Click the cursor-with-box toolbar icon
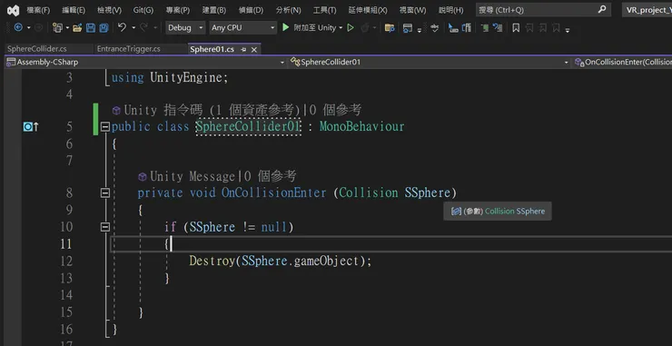The height and width of the screenshot is (346, 672). (453, 28)
